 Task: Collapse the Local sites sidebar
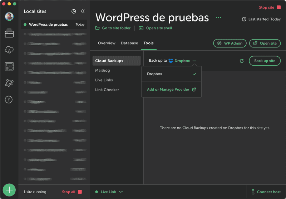click(83, 11)
